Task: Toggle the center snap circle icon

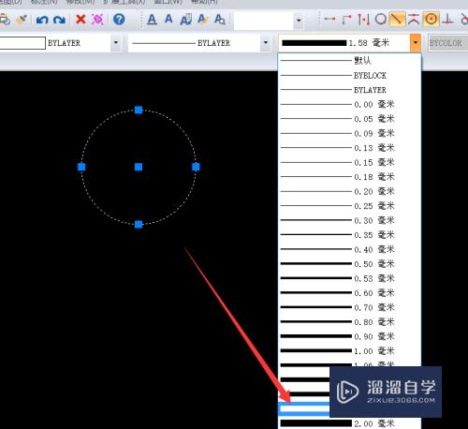Action: (431, 19)
